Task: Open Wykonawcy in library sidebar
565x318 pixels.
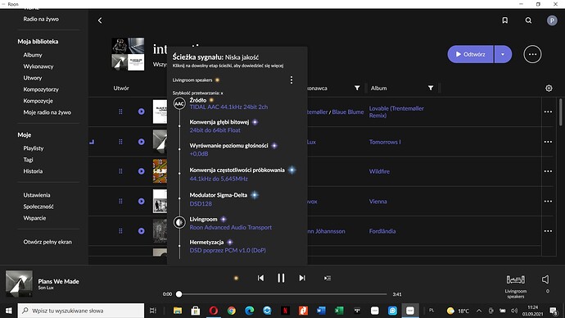Action: [38, 66]
